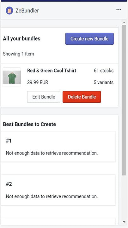Open the green t-shirt product thumbnail
This screenshot has height=228, width=128.
[x=12, y=77]
